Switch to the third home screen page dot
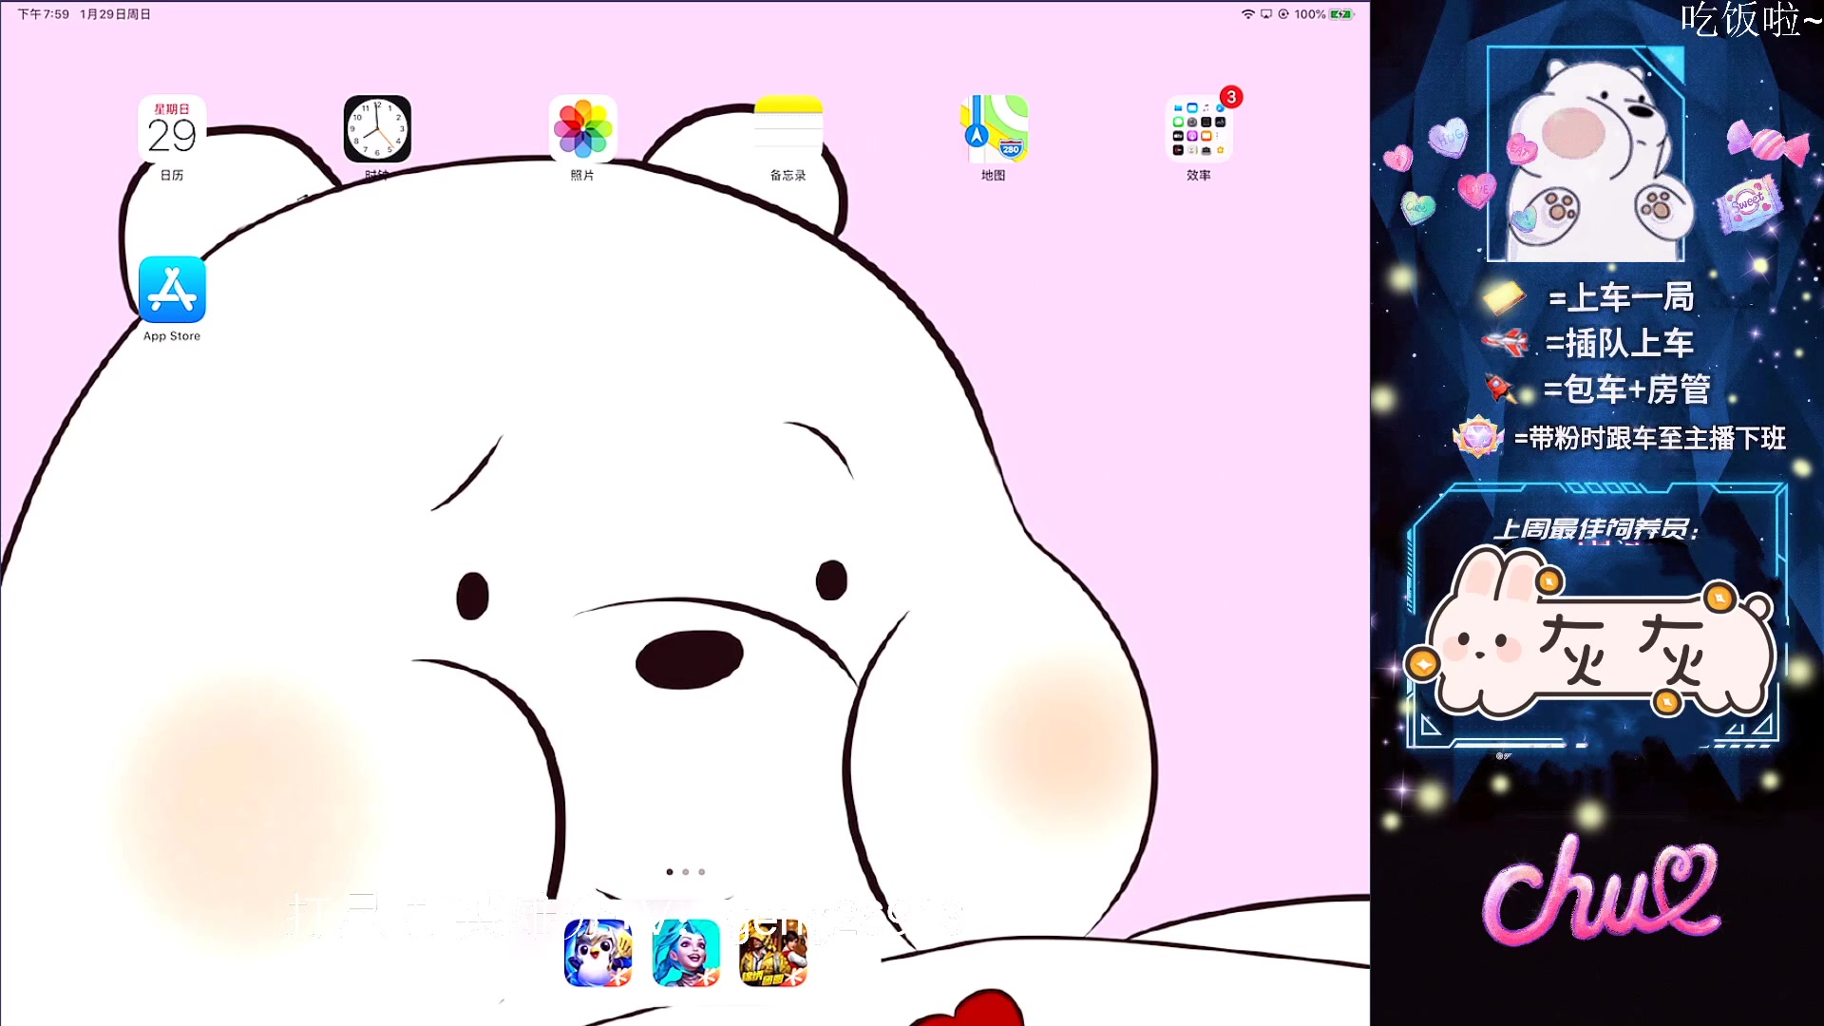The height and width of the screenshot is (1026, 1824). click(x=702, y=872)
